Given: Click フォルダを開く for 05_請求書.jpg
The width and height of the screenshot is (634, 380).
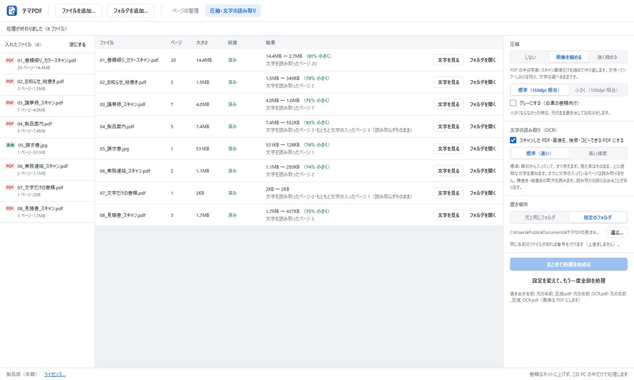Looking at the screenshot, I should pos(483,149).
